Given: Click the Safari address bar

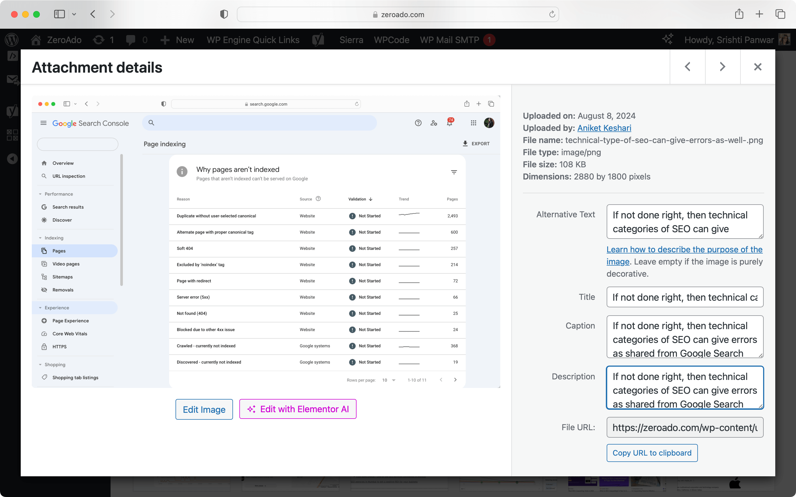Looking at the screenshot, I should pos(398,14).
